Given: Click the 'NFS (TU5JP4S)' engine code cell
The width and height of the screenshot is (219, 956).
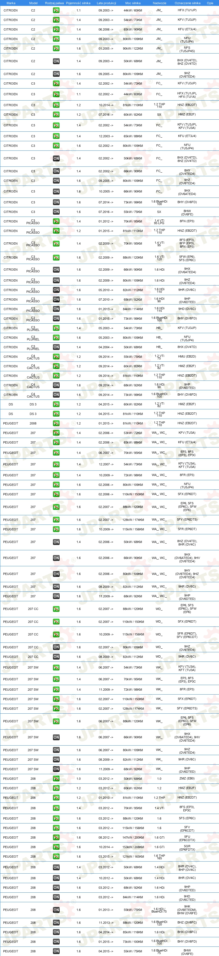Looking at the screenshot, I should tap(187, 49).
